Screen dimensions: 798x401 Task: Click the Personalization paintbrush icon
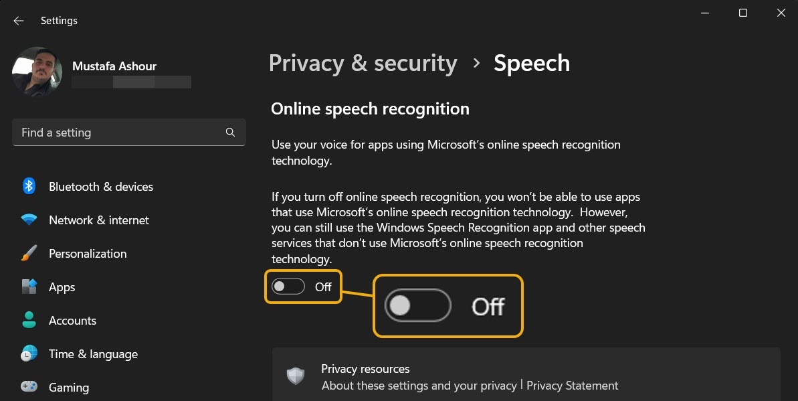coord(28,253)
